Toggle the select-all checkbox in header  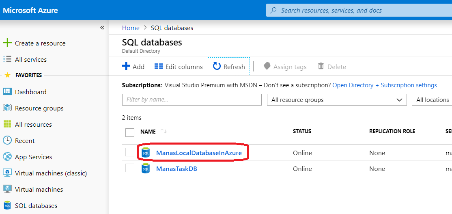click(130, 132)
